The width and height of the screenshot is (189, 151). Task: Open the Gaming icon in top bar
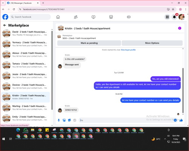[x=129, y=17]
